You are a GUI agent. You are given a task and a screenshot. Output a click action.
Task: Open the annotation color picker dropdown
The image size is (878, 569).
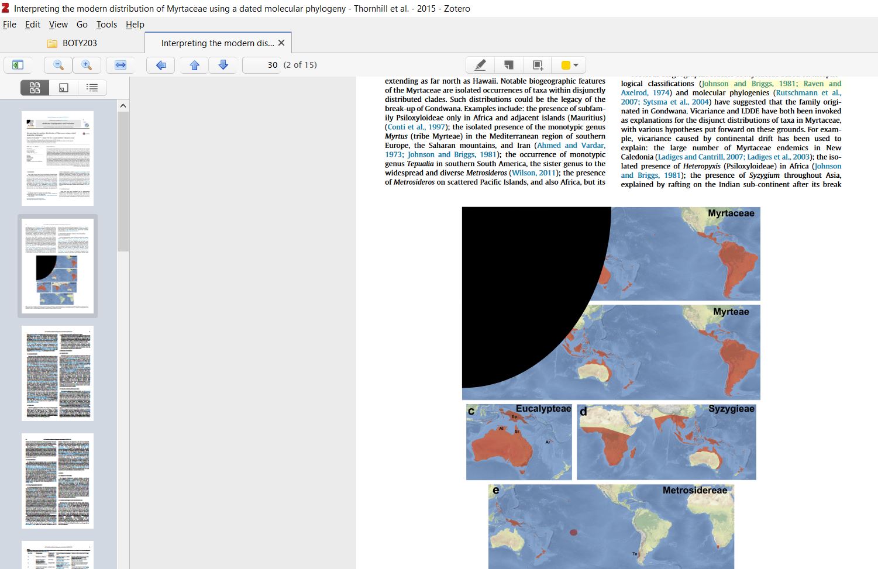point(570,65)
